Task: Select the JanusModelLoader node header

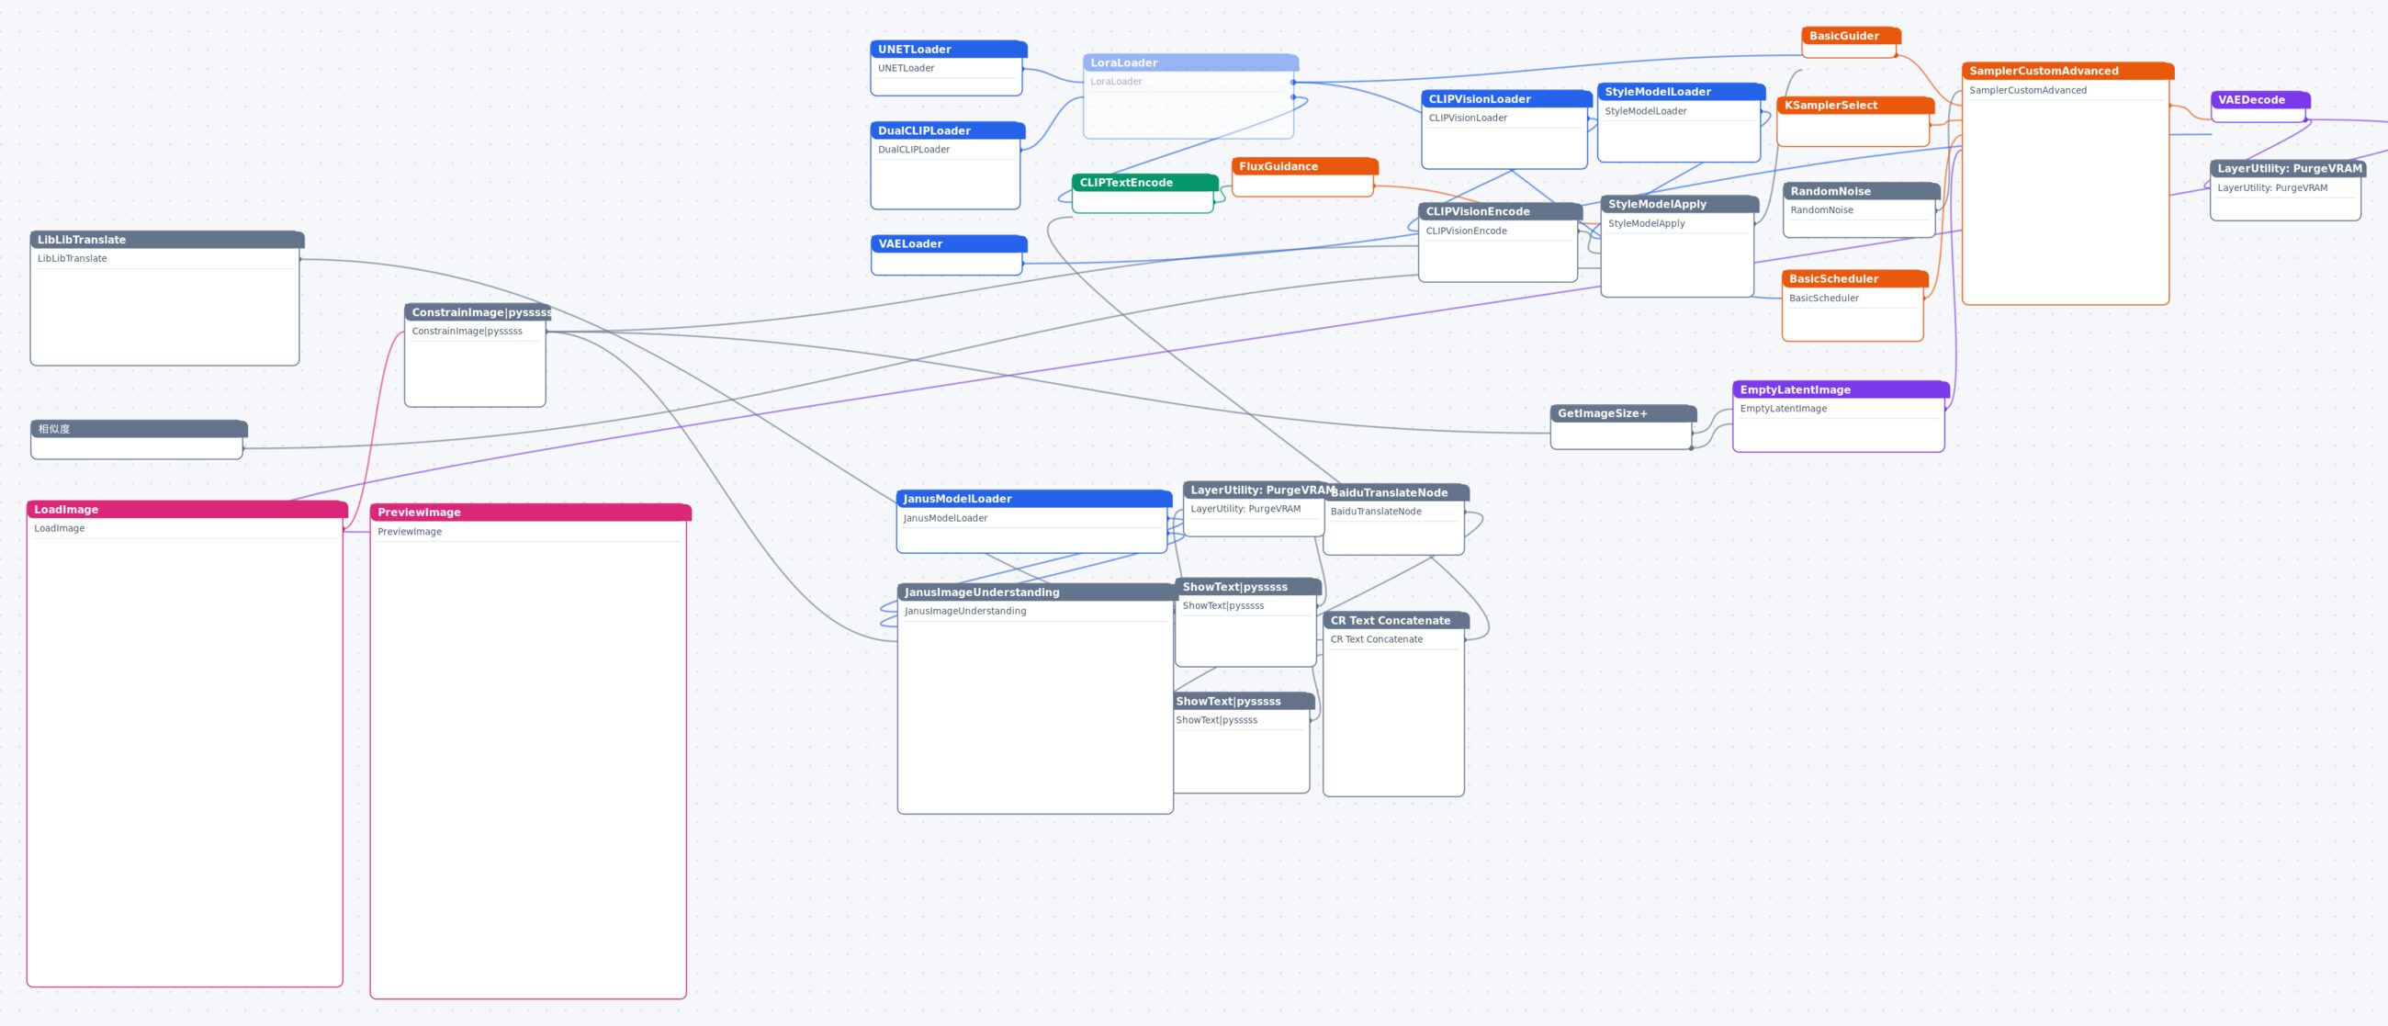Action: [x=1033, y=499]
